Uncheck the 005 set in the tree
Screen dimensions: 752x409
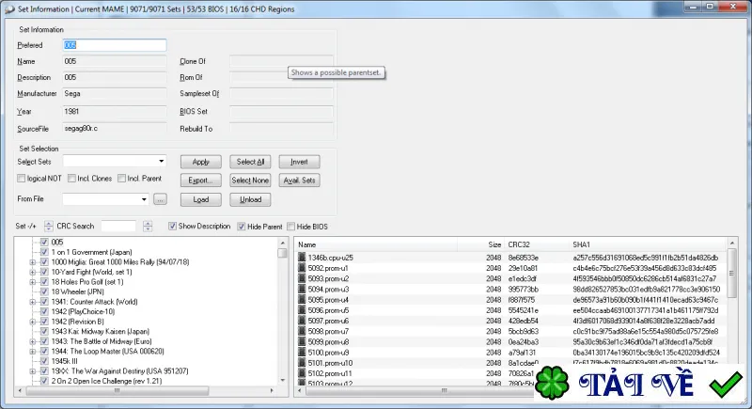[x=44, y=243]
